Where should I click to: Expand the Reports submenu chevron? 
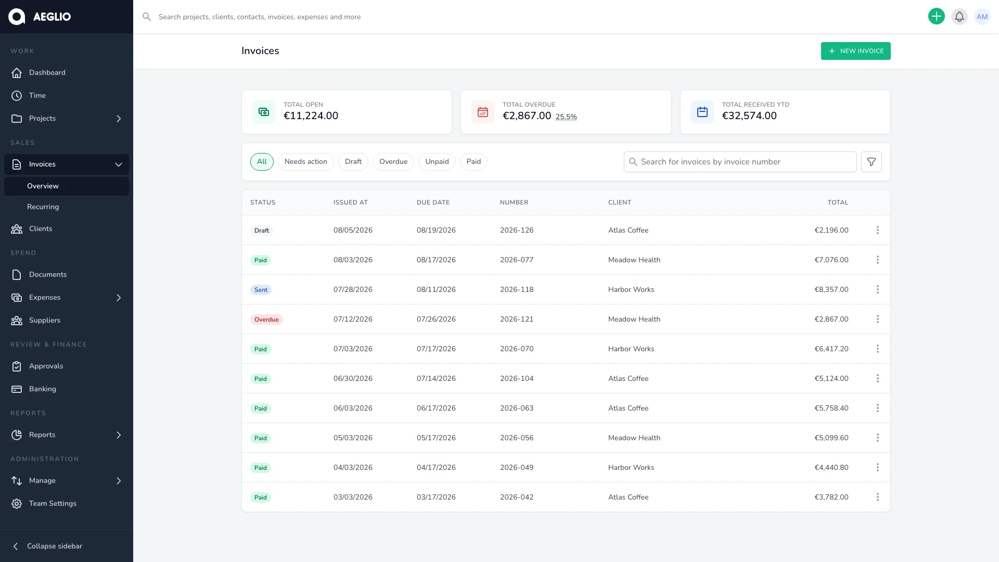click(x=119, y=435)
